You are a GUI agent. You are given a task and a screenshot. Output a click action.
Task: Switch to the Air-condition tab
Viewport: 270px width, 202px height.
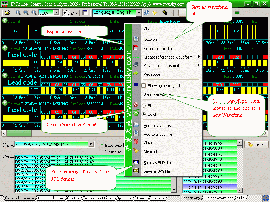coord(50,198)
